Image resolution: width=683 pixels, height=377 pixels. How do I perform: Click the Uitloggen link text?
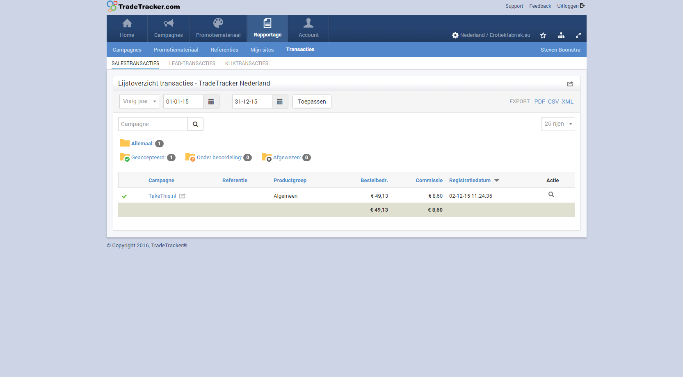pyautogui.click(x=568, y=6)
